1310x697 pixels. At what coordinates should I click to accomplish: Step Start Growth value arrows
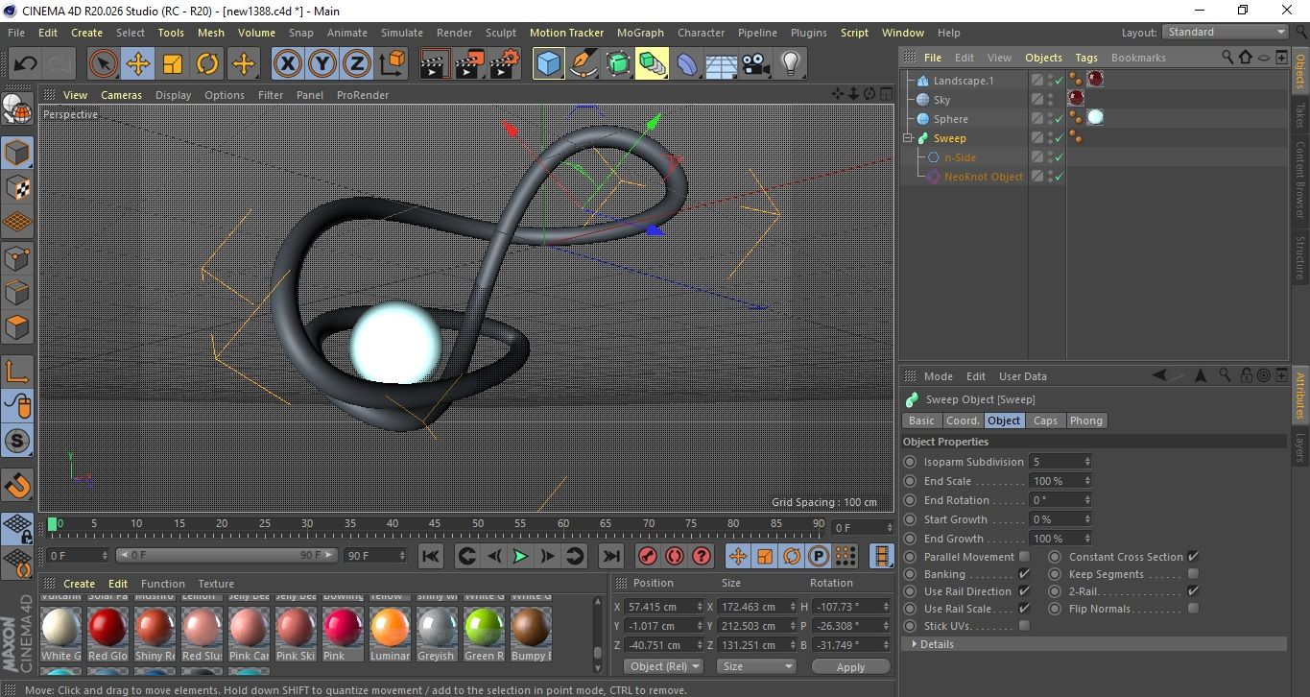(1086, 519)
